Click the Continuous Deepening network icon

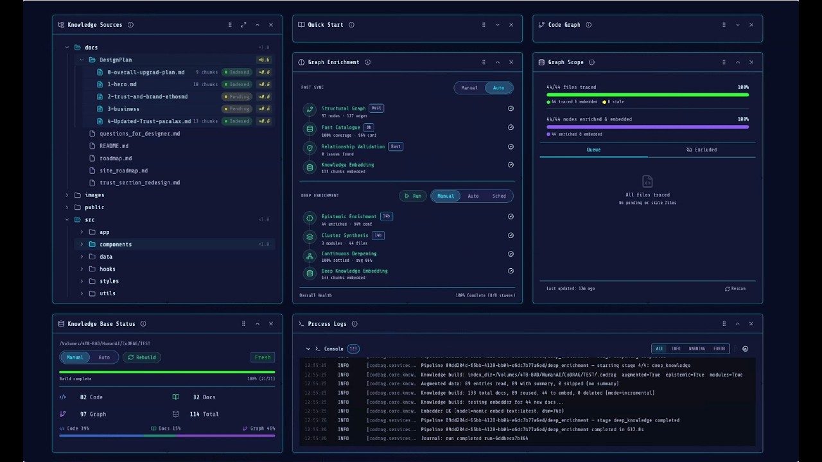tap(310, 255)
